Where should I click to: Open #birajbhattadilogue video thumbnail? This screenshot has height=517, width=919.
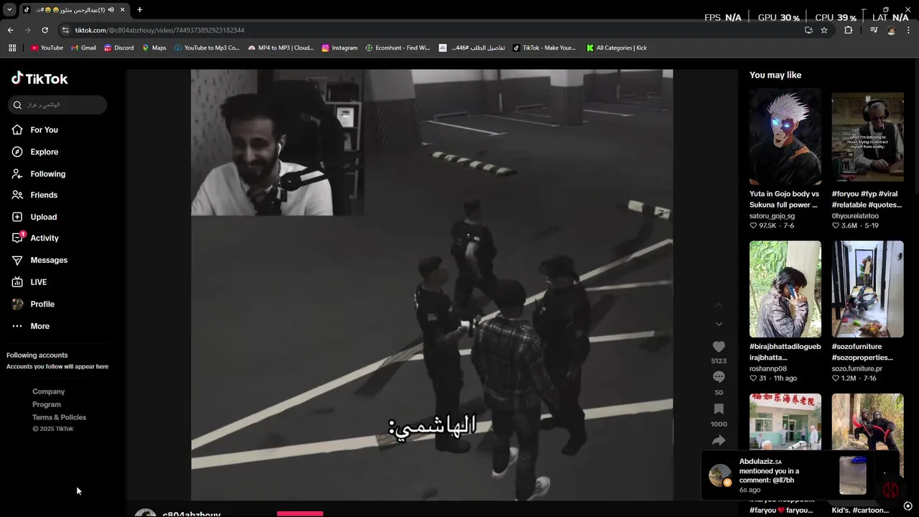click(x=785, y=289)
